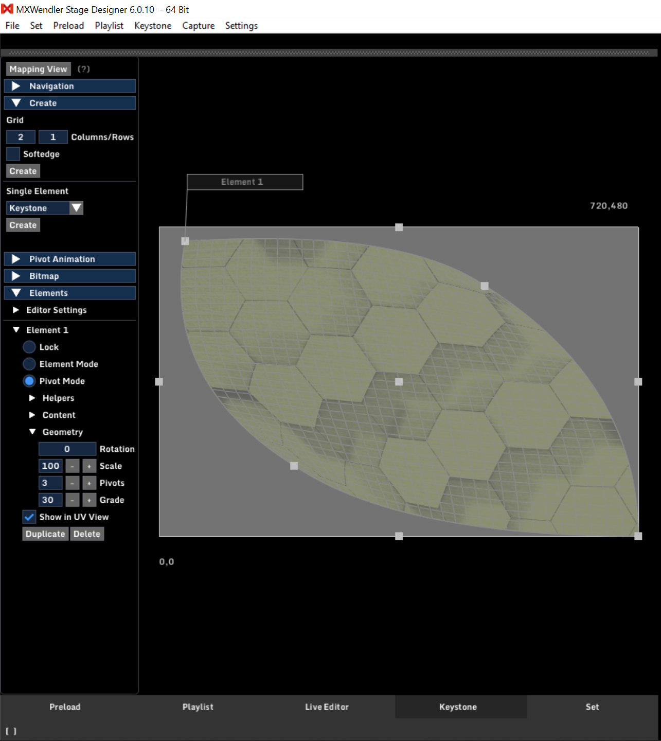The width and height of the screenshot is (661, 741).
Task: Open the Capture menu
Action: [198, 26]
